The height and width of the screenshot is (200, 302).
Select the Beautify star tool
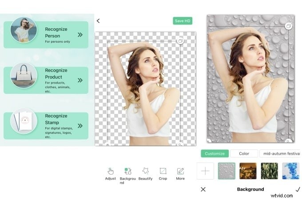pos(145,173)
